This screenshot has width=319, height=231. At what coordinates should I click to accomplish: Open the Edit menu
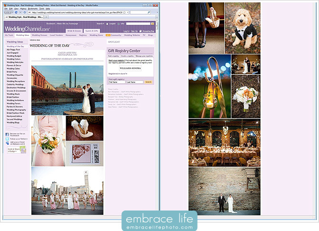(x=11, y=9)
